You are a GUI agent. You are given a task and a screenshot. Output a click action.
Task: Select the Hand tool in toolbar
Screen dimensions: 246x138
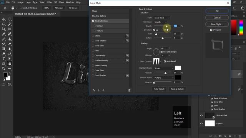10,64
